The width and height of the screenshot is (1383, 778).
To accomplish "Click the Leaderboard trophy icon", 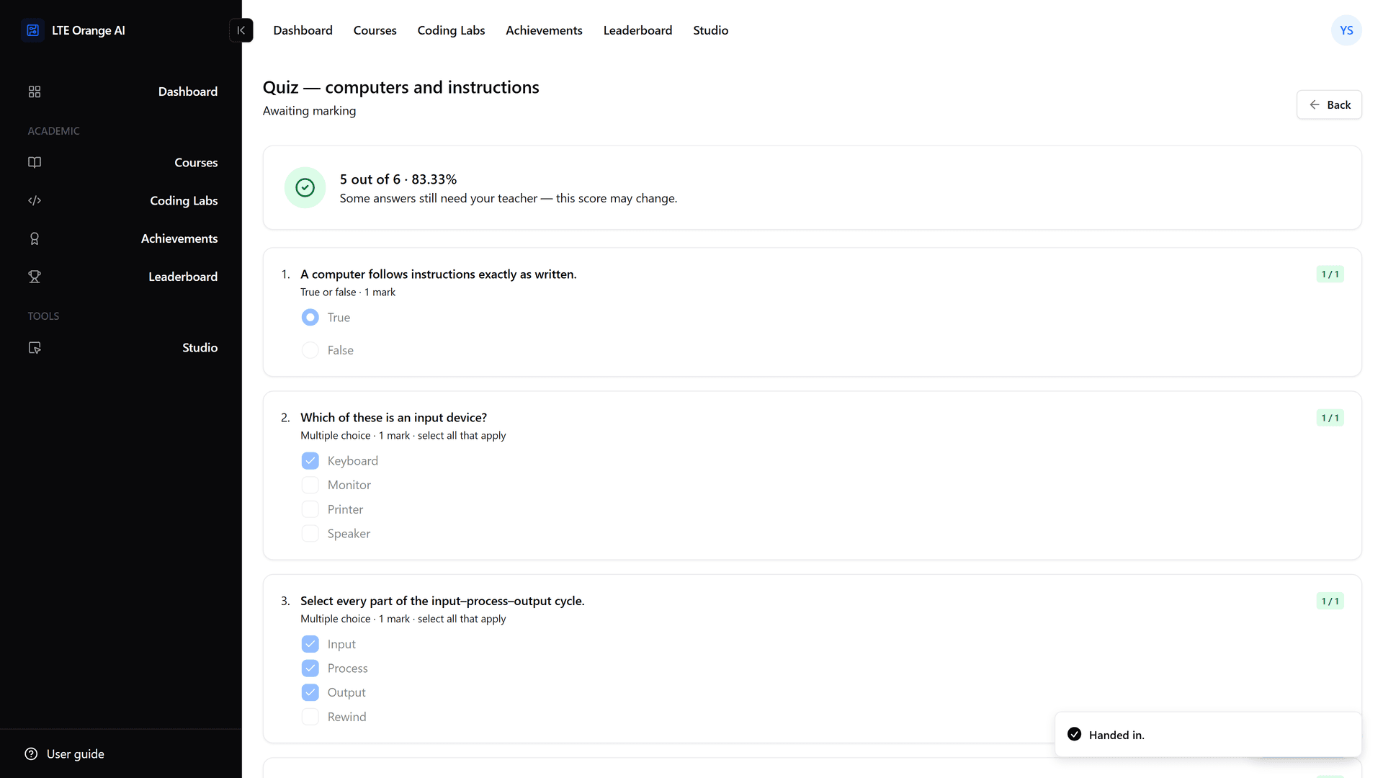I will 35,277.
